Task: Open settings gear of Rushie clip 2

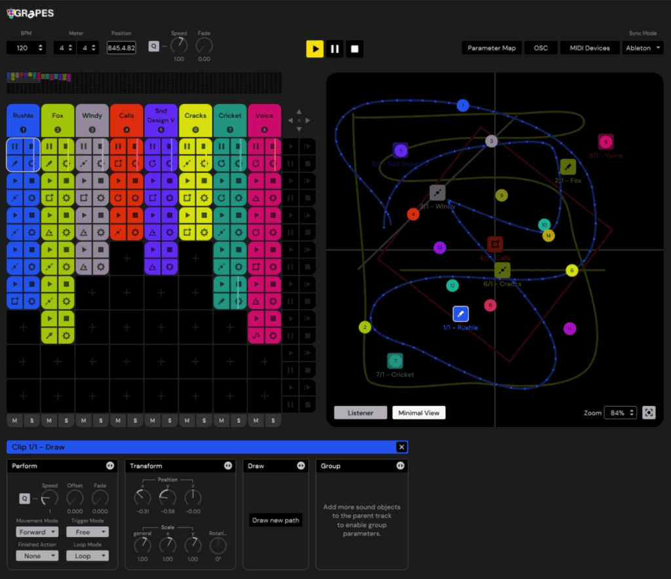Action: click(x=31, y=198)
